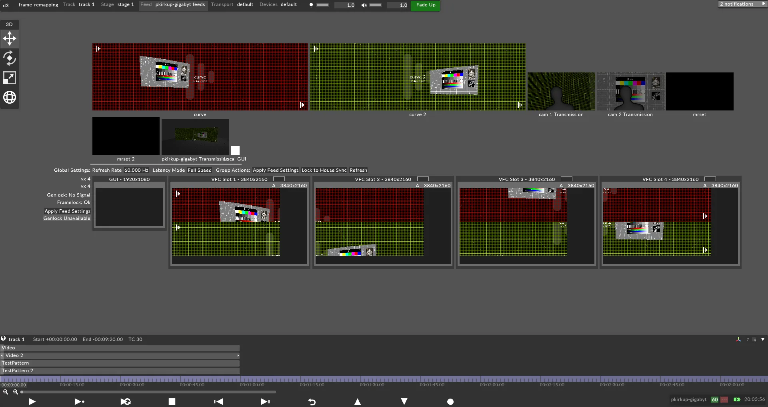Open the globe view mode icon
Image resolution: width=768 pixels, height=407 pixels.
(x=9, y=97)
